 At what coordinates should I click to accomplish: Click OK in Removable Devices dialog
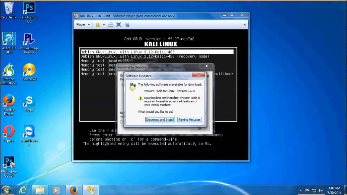pos(200,129)
